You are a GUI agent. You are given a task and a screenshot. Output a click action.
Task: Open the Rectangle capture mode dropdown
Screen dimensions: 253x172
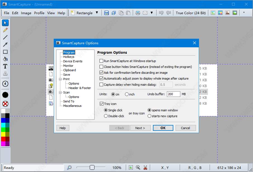pyautogui.click(x=97, y=13)
